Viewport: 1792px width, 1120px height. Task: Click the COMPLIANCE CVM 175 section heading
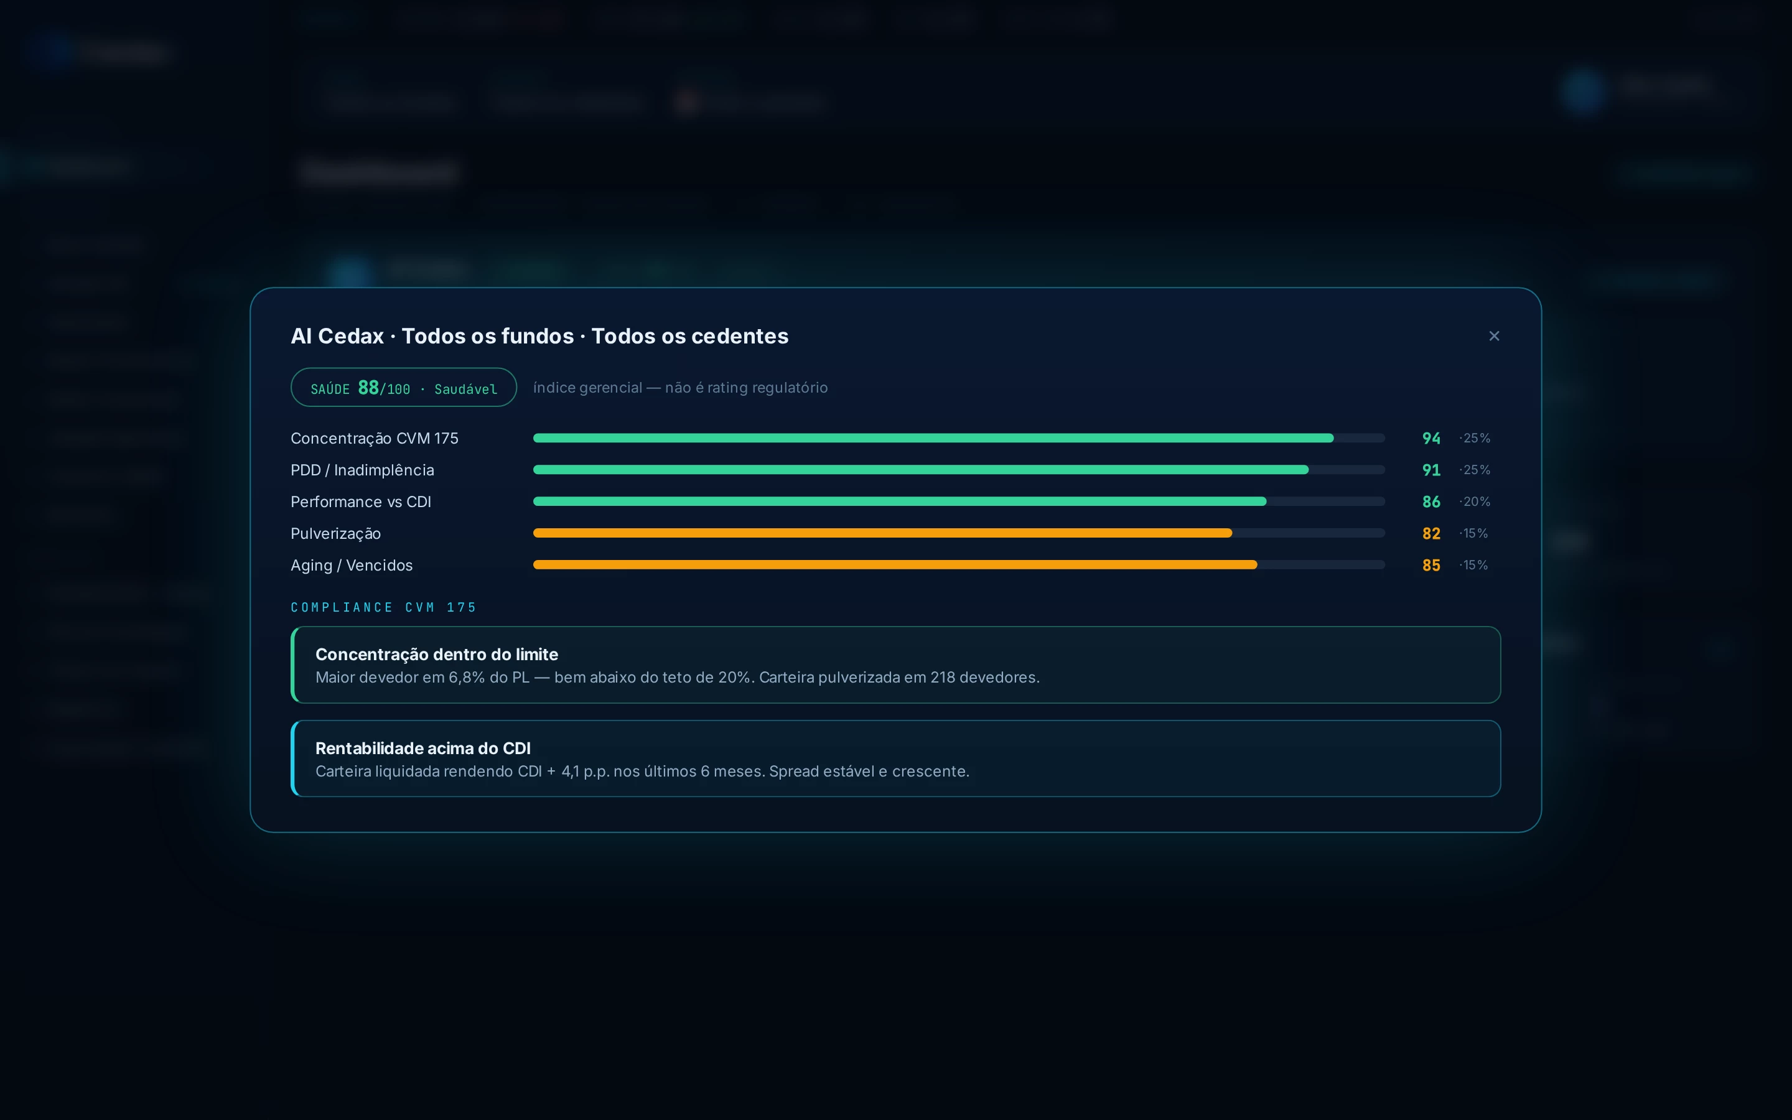(x=383, y=607)
